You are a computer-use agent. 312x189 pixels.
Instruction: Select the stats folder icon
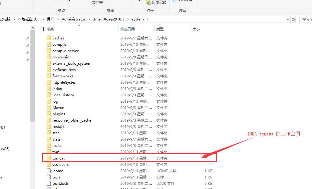tap(49, 139)
